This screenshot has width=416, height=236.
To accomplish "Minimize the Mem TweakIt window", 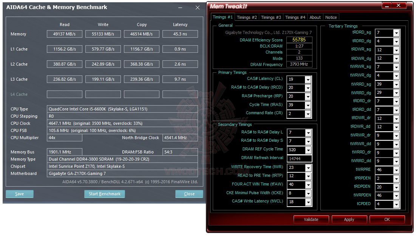I will click(x=387, y=6).
